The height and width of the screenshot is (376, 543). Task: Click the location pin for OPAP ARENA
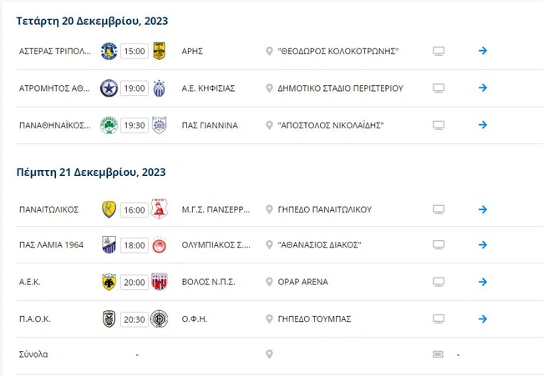click(269, 282)
